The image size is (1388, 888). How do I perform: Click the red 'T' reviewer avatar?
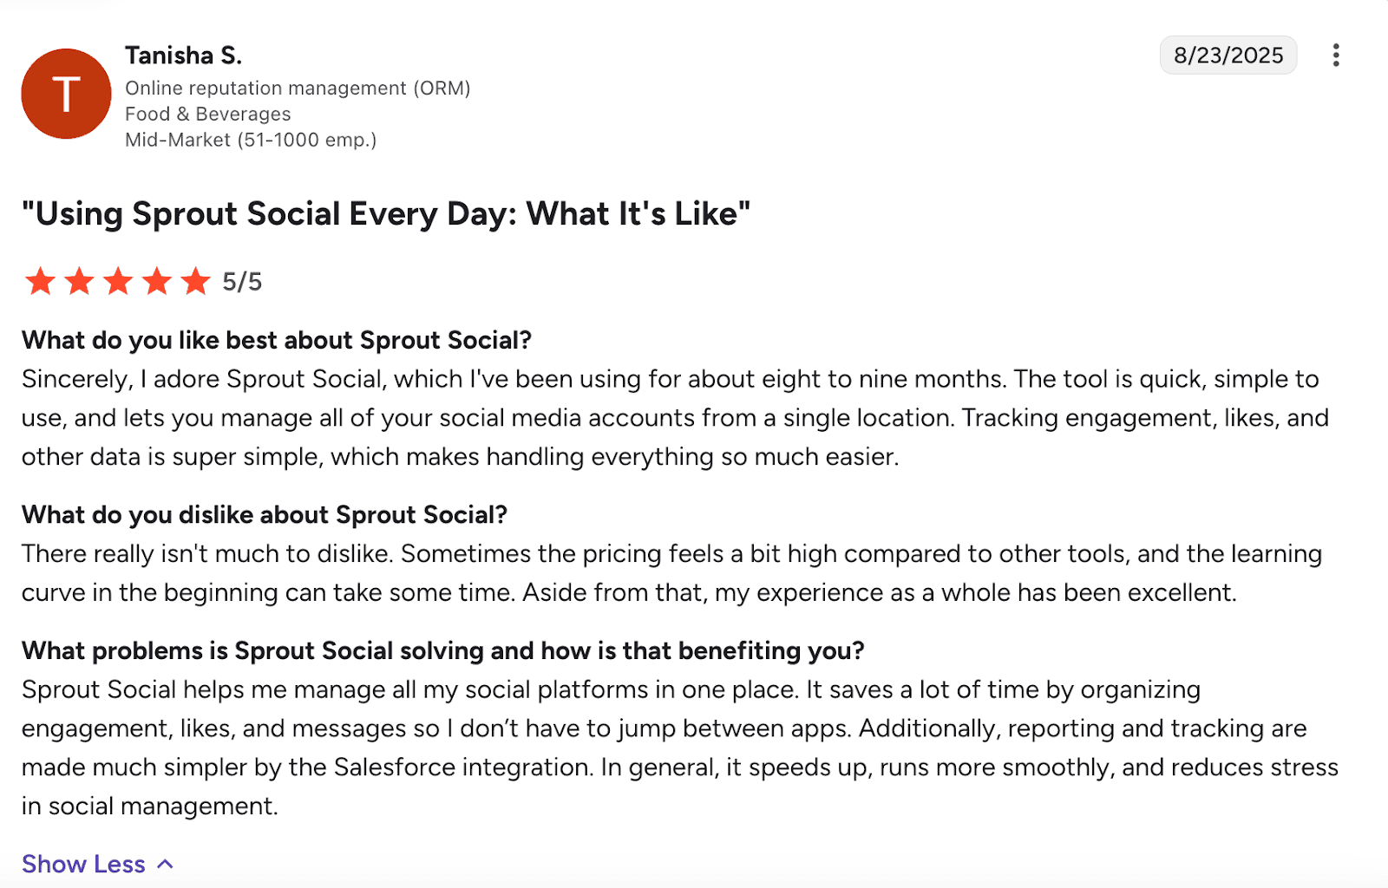[66, 94]
